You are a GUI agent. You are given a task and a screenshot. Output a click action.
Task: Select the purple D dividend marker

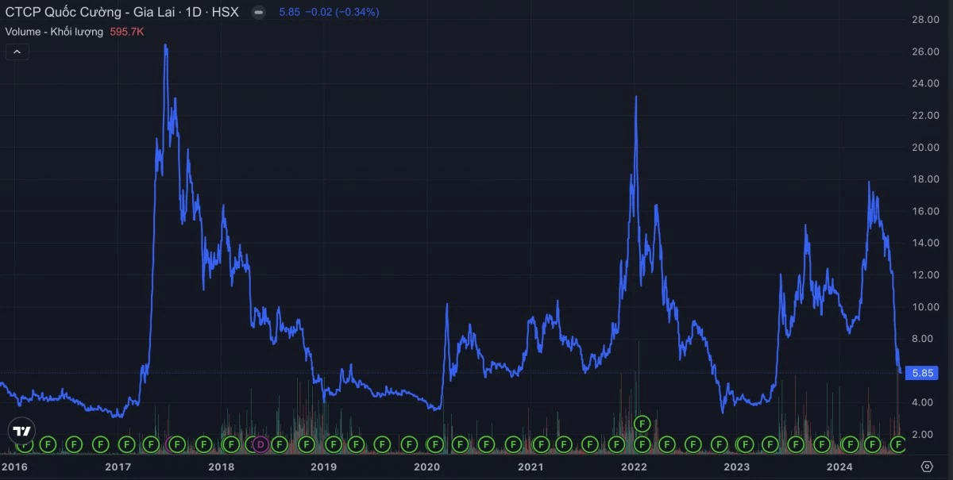click(x=260, y=444)
